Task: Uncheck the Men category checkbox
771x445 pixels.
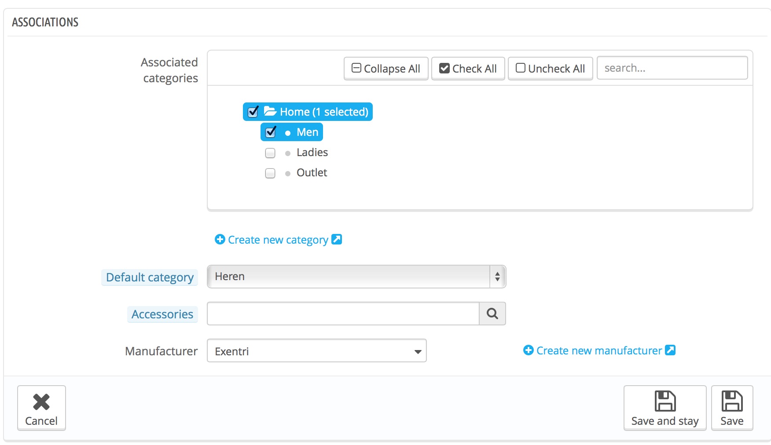Action: point(271,132)
